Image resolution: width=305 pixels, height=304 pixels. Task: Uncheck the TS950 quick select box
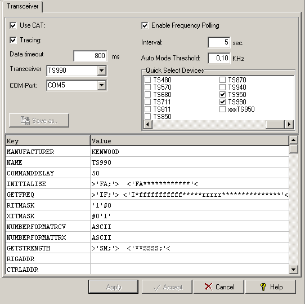pos(222,94)
